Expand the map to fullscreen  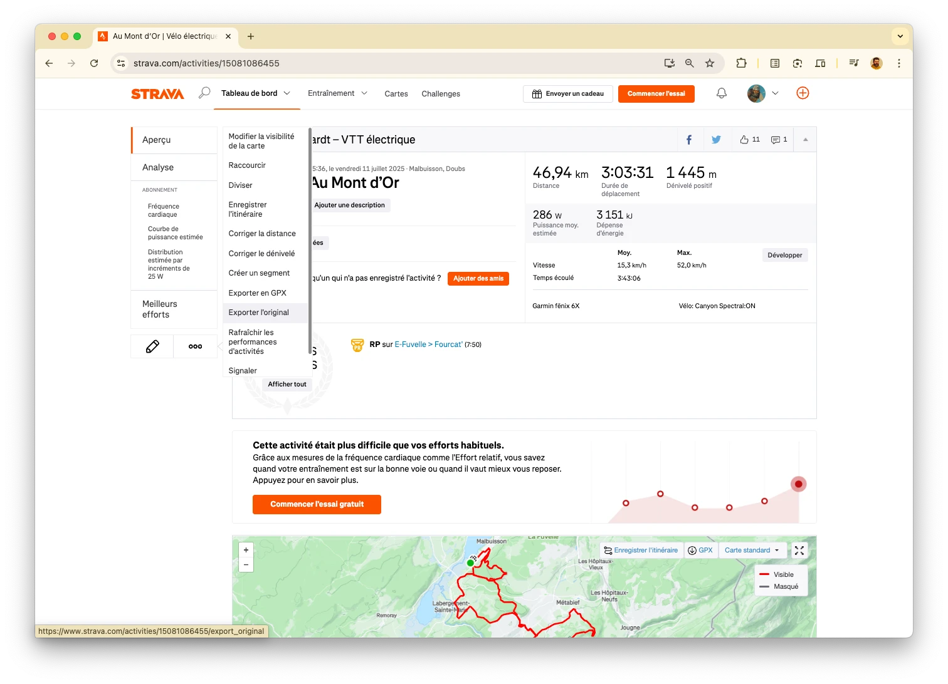[799, 551]
